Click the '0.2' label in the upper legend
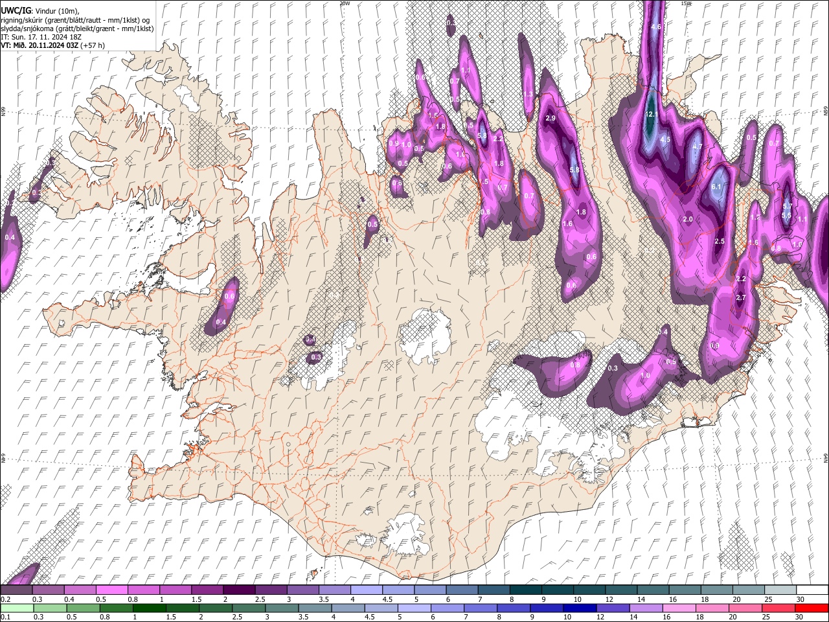 5,599
